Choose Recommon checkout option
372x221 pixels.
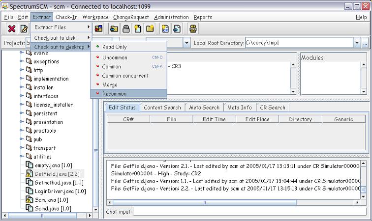pos(128,94)
